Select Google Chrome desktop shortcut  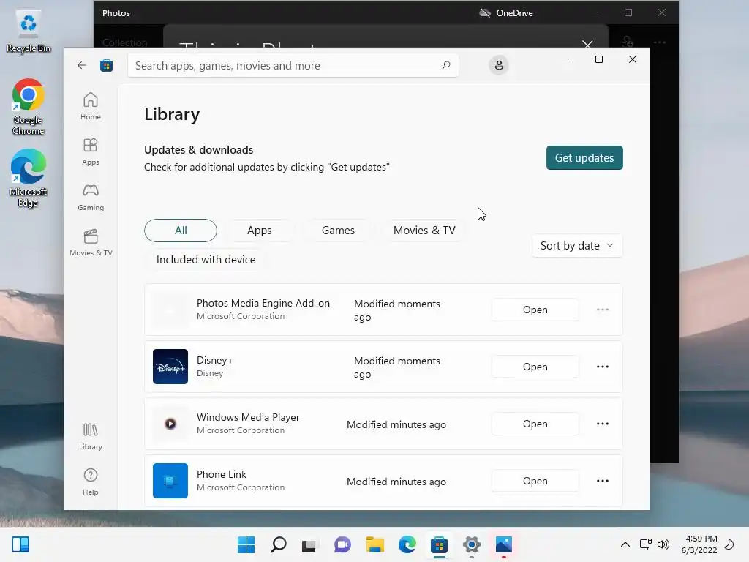(29, 107)
